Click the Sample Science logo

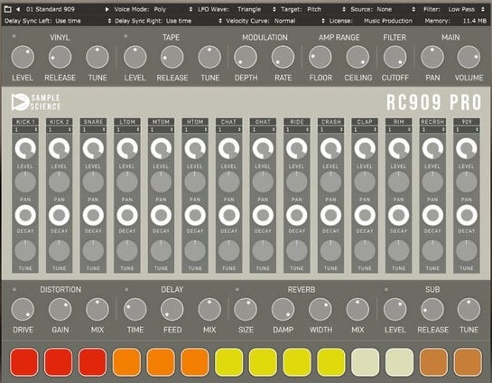(x=36, y=102)
